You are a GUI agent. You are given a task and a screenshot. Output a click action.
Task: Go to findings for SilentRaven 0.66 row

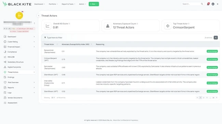click(x=212, y=75)
